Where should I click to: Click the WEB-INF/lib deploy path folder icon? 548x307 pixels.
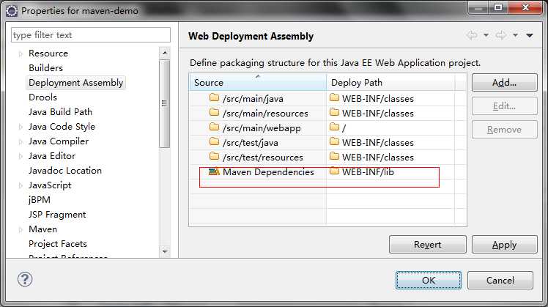(x=335, y=171)
